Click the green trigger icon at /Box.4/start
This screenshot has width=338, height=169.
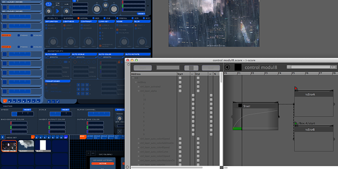pyautogui.click(x=296, y=123)
